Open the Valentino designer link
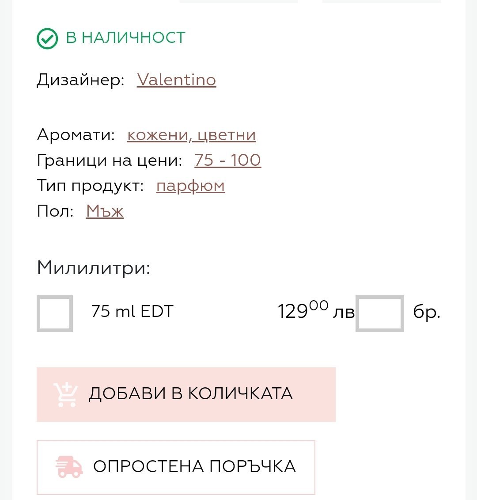 pyautogui.click(x=176, y=80)
